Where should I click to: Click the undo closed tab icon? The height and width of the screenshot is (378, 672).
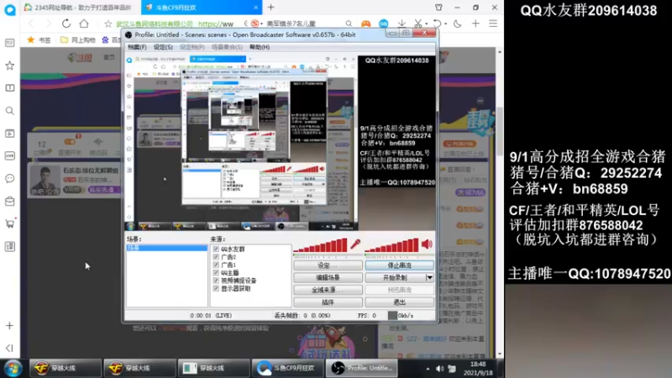(x=437, y=24)
